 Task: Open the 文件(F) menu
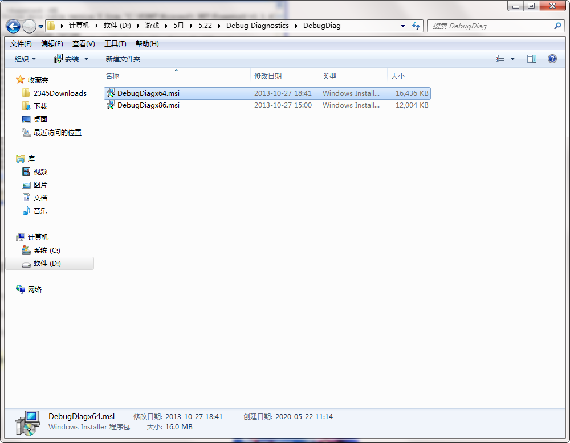[x=21, y=44]
